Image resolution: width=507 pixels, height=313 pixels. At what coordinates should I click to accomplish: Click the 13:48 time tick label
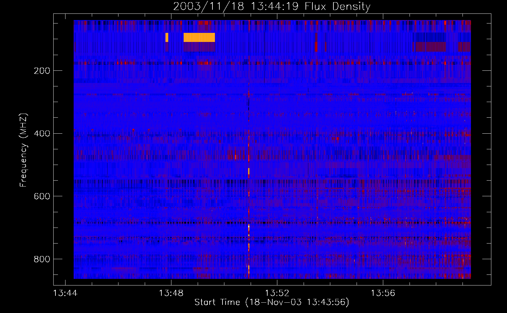(171, 293)
